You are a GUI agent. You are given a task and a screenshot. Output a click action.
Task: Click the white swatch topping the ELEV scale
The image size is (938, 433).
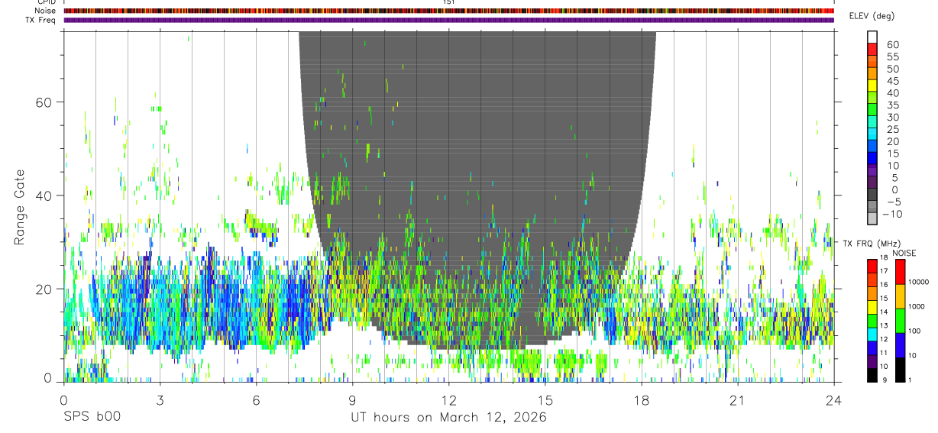coord(873,36)
